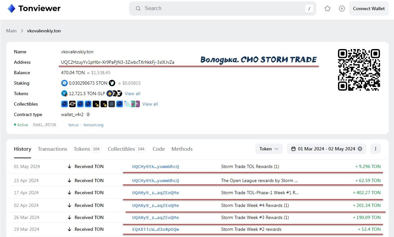Screen dimensions: 394x237
Task: Switch to the Code tab
Action: 159,149
